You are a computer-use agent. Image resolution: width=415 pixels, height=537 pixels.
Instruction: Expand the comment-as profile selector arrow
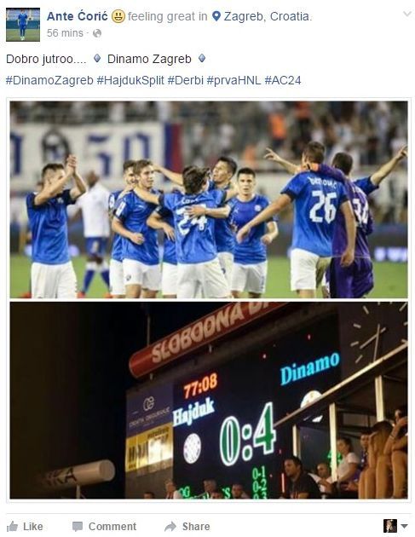405,526
